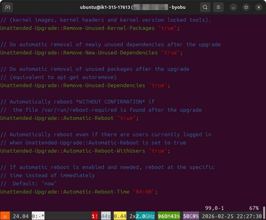The image size is (266, 220).
Task: Click the purple 50G disk usage indicator
Action: point(191,216)
